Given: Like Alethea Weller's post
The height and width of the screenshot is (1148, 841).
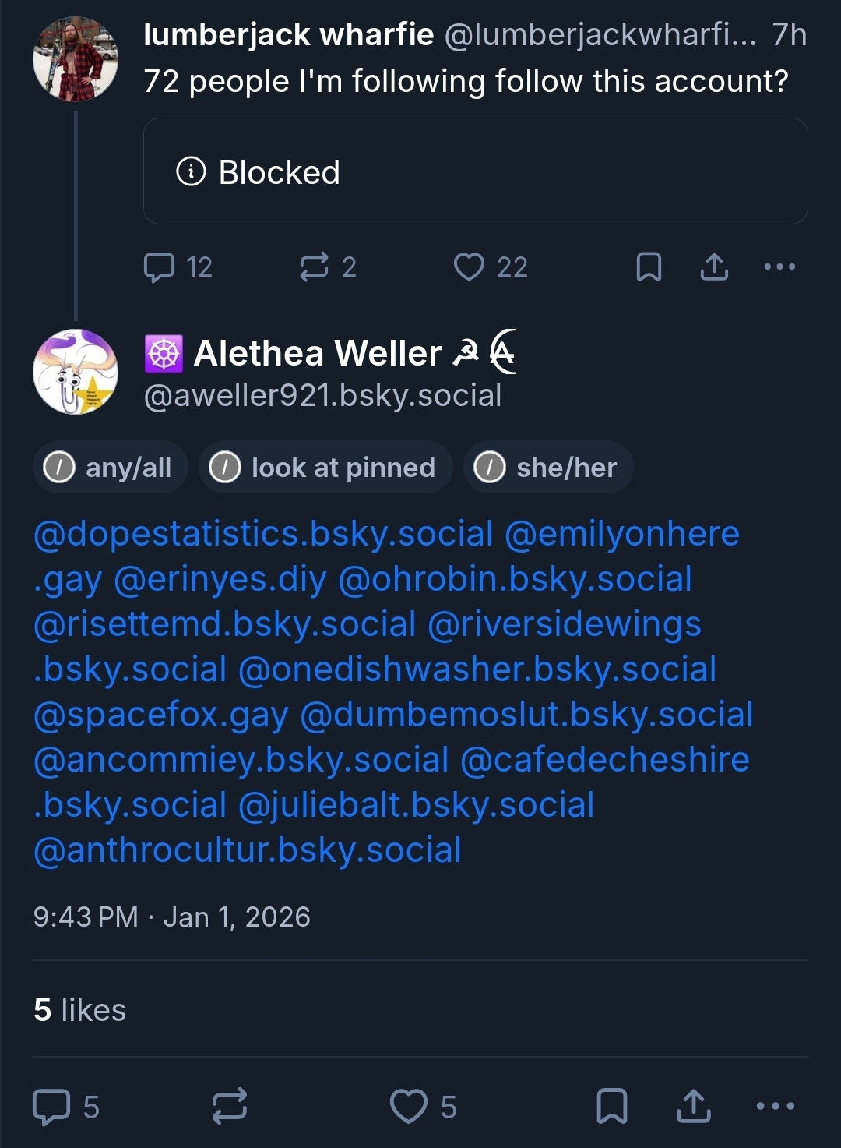Looking at the screenshot, I should (409, 1107).
